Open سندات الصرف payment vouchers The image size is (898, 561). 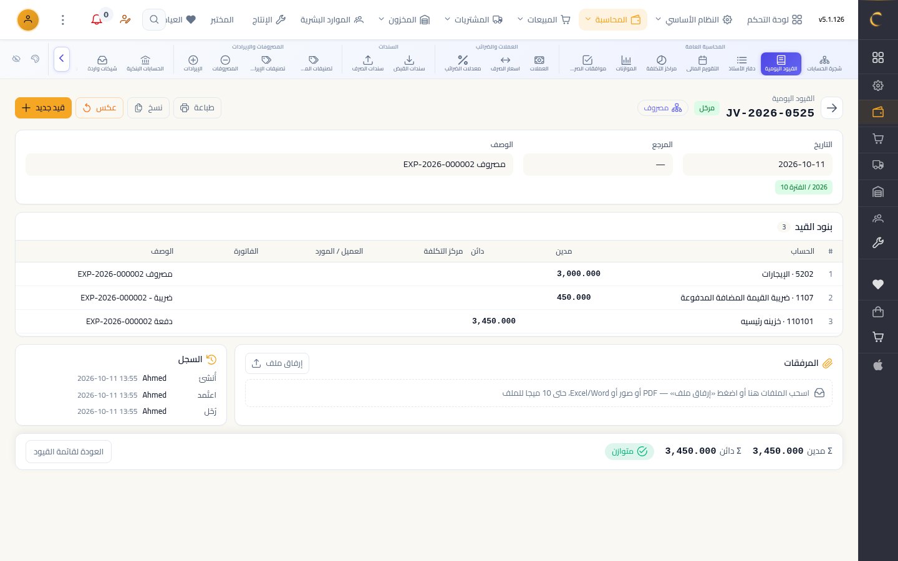[368, 63]
